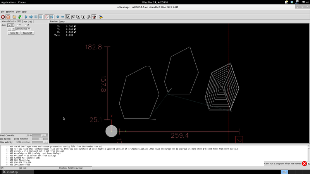310x174 pixels.
Task: Run the program with play icon
Action: 26,17
